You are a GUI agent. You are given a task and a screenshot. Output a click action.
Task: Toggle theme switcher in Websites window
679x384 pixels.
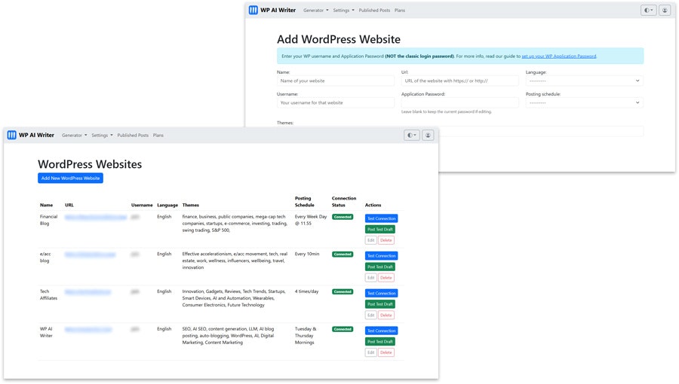tap(411, 136)
